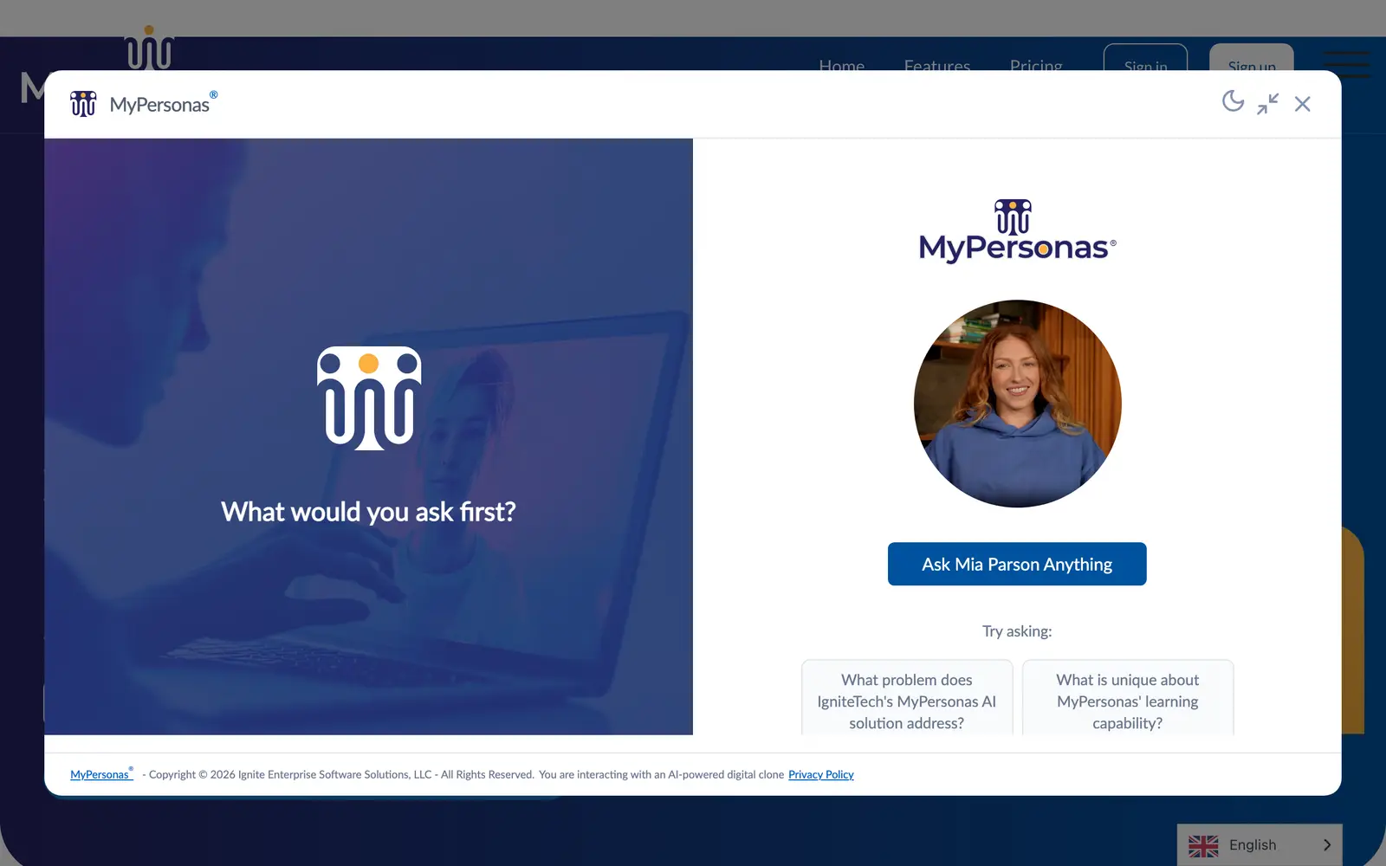The image size is (1386, 866).
Task: Open the Home menu in the background page
Action: pyautogui.click(x=841, y=64)
